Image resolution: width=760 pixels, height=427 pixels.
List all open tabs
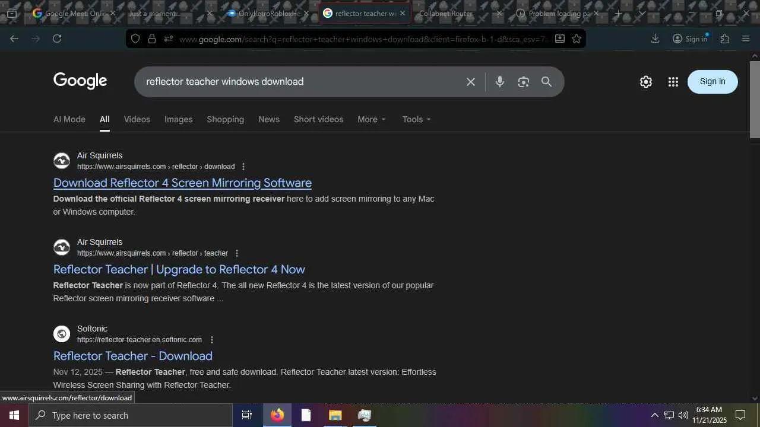click(642, 13)
